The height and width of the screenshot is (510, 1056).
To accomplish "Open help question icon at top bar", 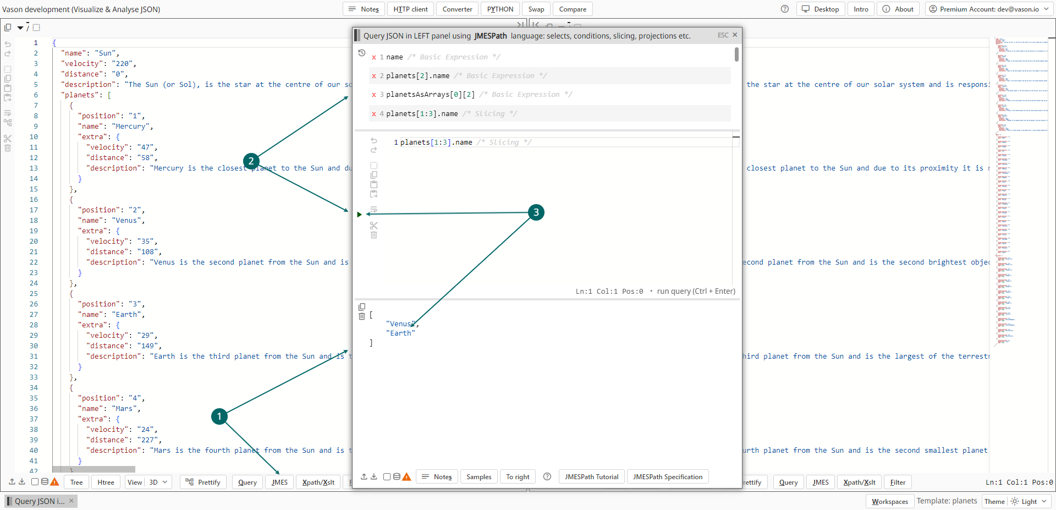I will pos(785,9).
